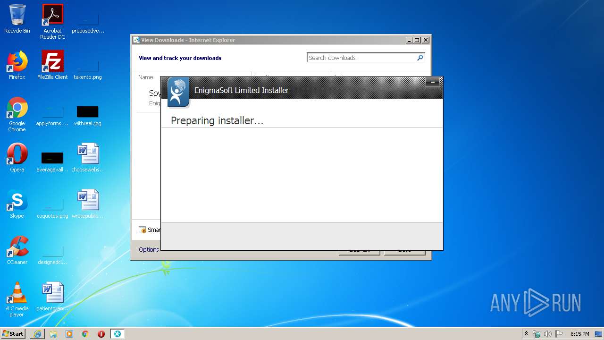This screenshot has width=604, height=340.
Task: Open Opera from the taskbar
Action: coord(101,334)
